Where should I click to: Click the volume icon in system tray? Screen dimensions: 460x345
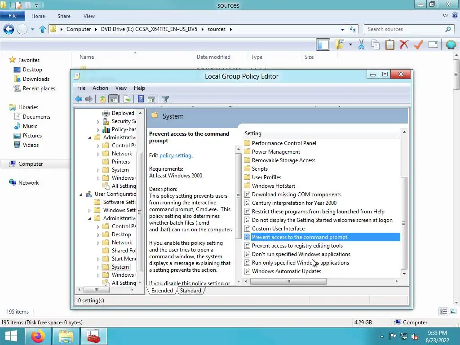[415, 336]
